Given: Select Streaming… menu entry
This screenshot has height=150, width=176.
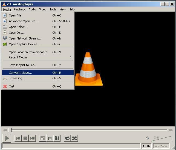Looking at the screenshot, I should 38,78.
